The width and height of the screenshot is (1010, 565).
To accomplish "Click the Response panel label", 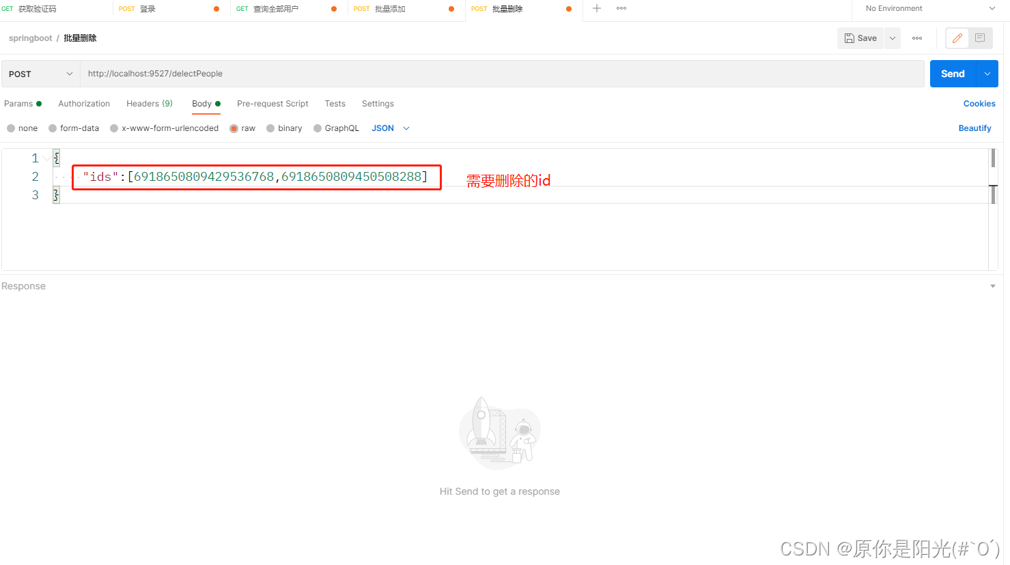I will [x=23, y=286].
